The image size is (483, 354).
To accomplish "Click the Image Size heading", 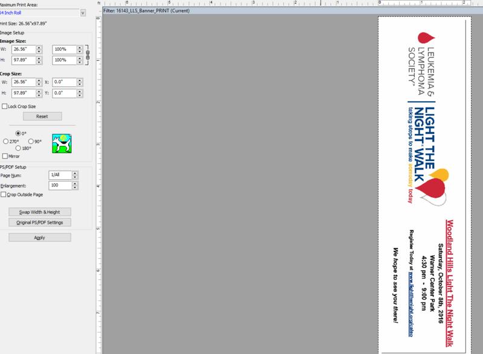I will click(x=13, y=41).
